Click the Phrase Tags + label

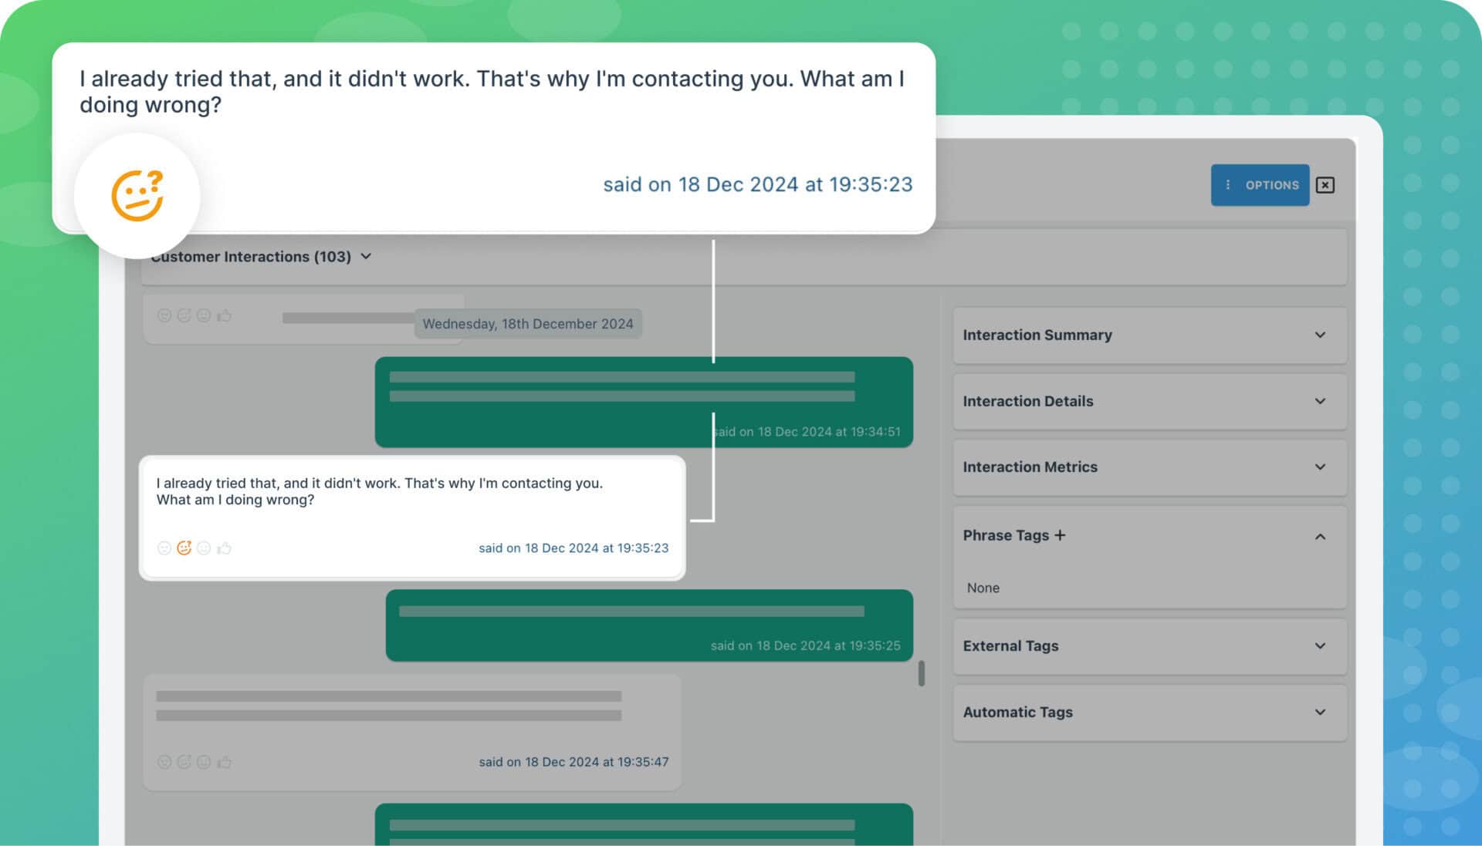1013,534
